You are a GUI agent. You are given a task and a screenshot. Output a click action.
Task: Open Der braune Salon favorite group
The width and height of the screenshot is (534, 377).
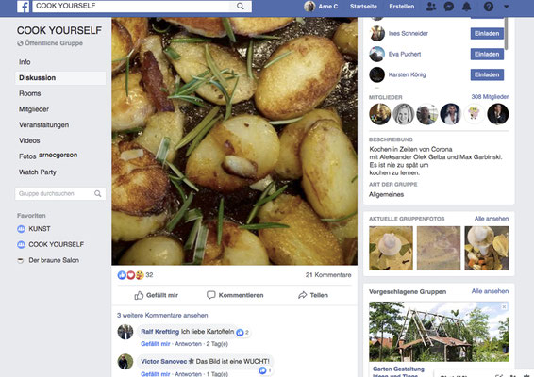(x=54, y=260)
